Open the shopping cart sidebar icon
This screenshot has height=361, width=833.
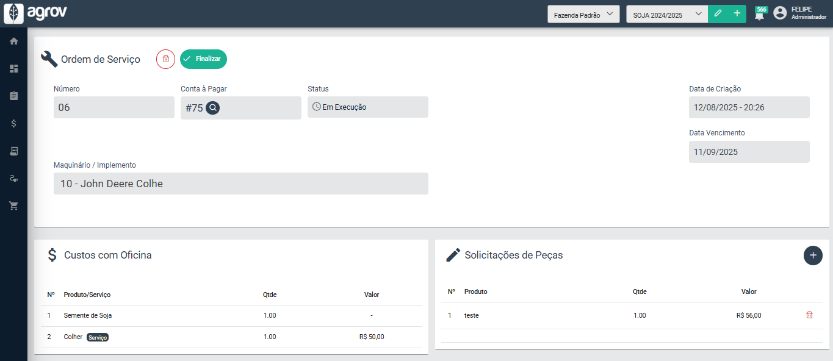pyautogui.click(x=13, y=206)
